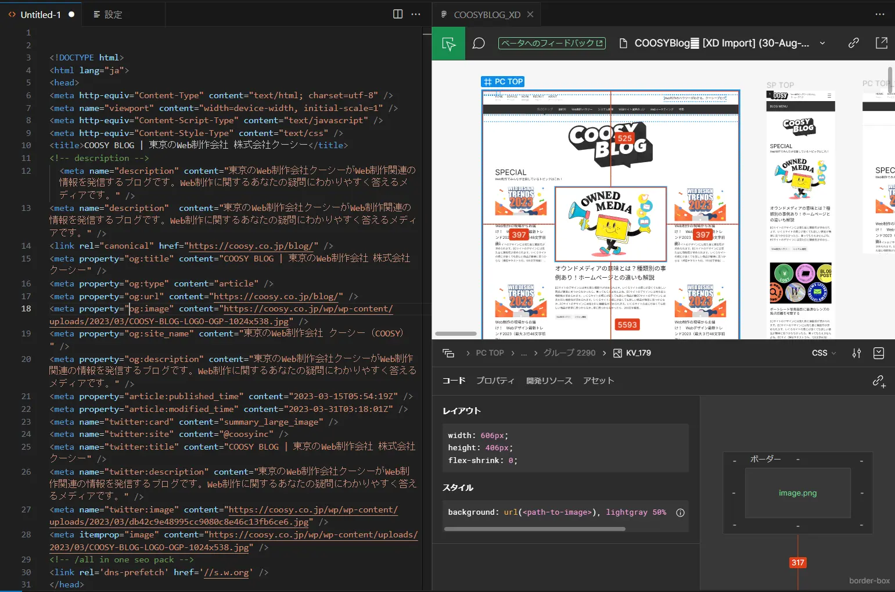Image resolution: width=895 pixels, height=592 pixels.
Task: Open the 設定 tab
Action: click(x=113, y=15)
